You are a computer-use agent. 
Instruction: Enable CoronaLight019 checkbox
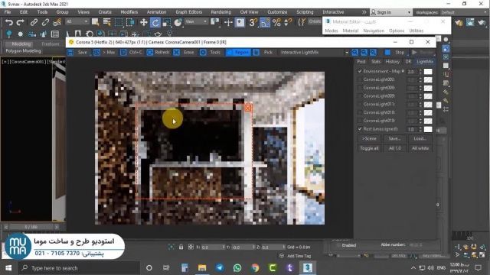click(x=360, y=121)
